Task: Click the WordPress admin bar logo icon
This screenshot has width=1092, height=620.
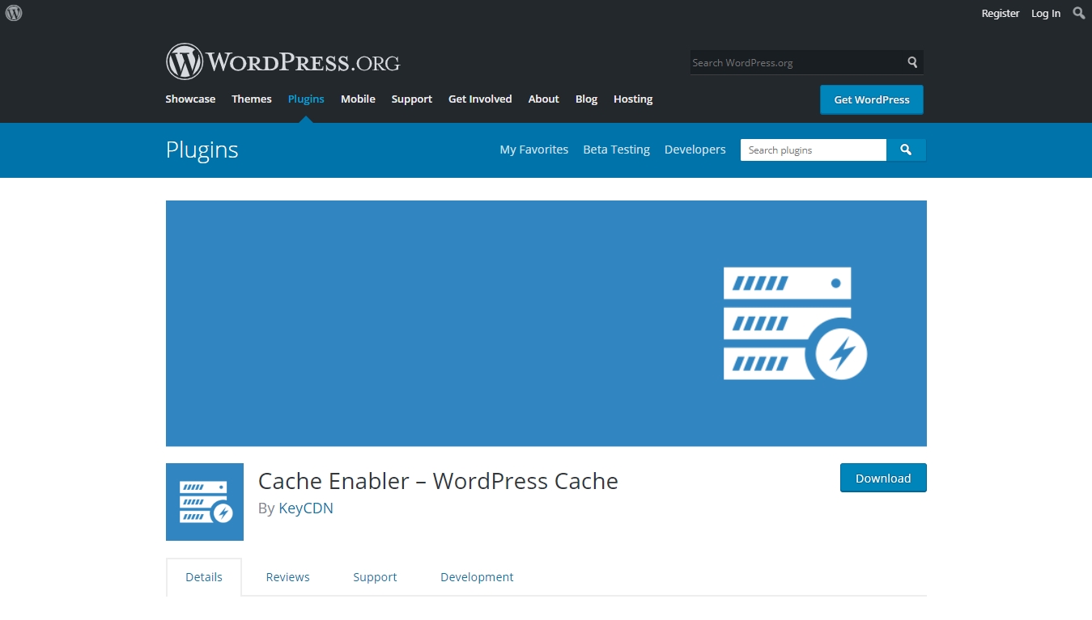Action: pos(13,13)
